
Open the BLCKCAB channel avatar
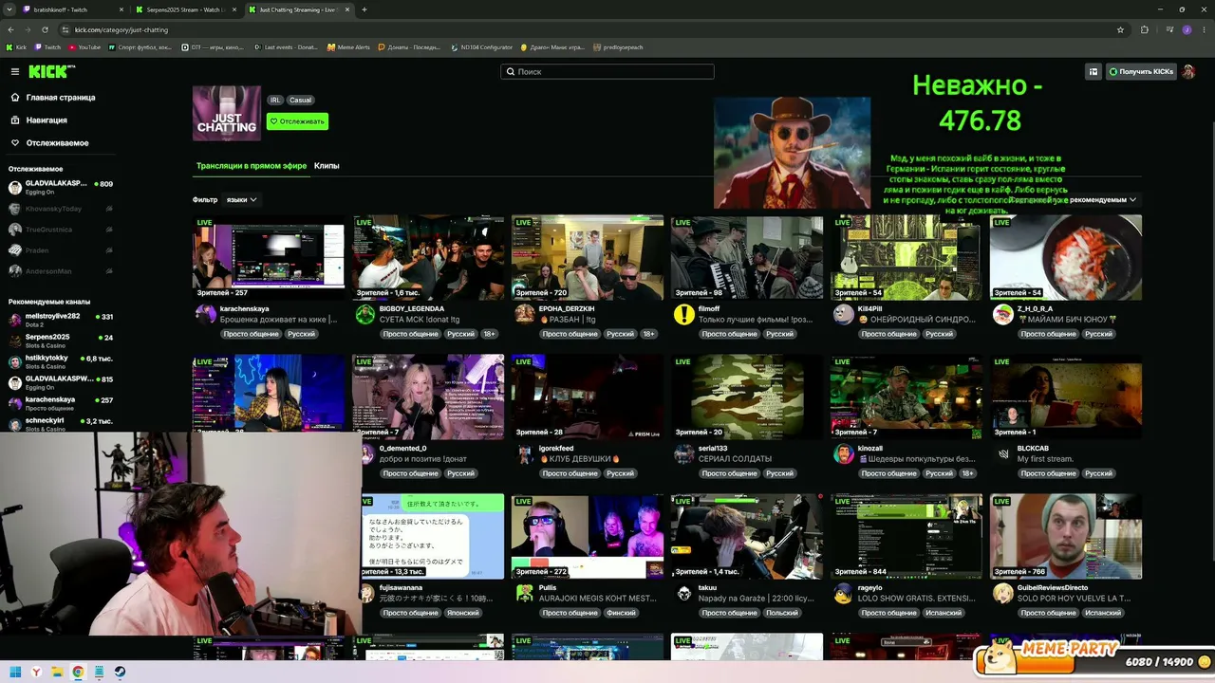(1002, 454)
